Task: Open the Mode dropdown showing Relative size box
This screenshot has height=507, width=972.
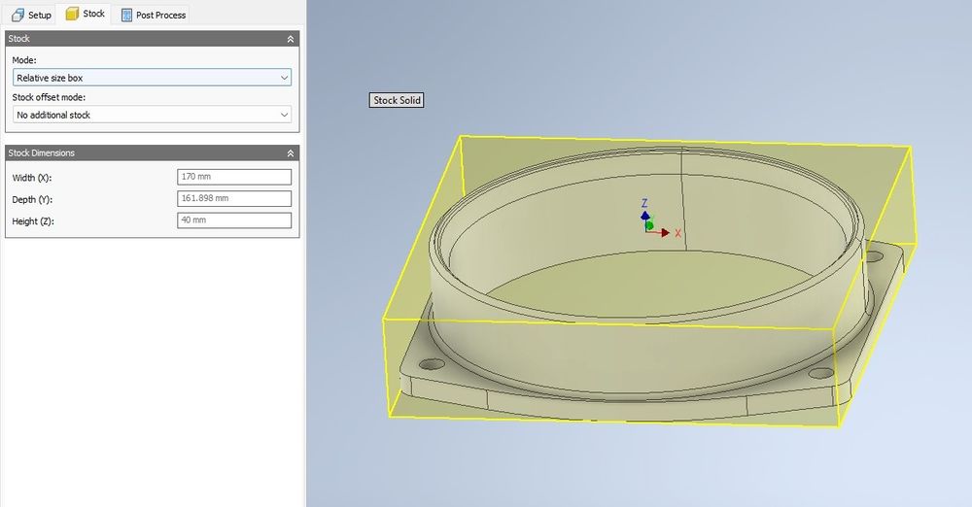Action: pos(152,78)
